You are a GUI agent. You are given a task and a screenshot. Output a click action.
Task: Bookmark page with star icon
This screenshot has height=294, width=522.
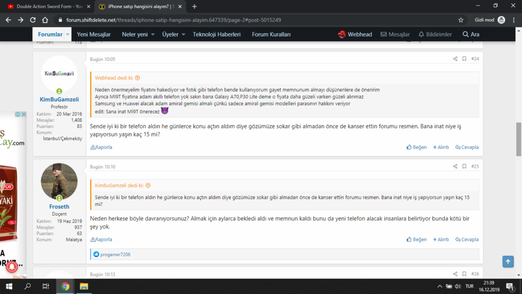pos(461,20)
